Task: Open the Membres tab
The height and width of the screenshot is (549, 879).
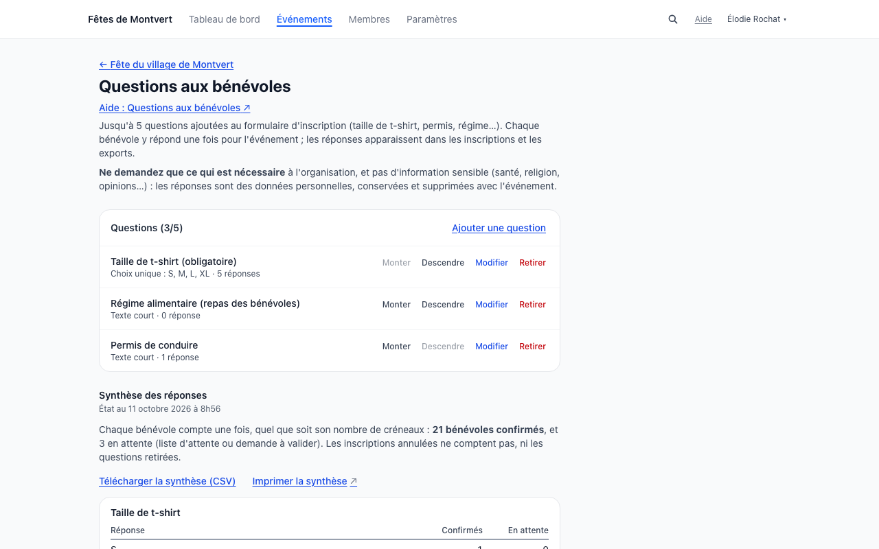Action: (369, 19)
